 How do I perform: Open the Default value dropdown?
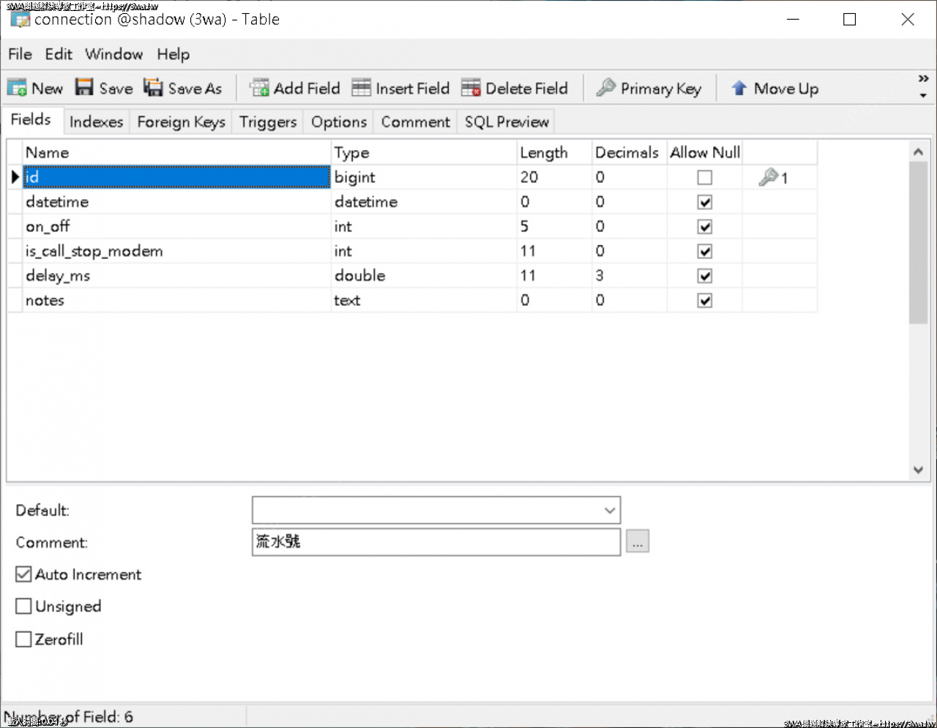pyautogui.click(x=609, y=510)
